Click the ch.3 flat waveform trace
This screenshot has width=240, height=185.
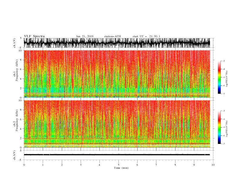[x=117, y=155]
